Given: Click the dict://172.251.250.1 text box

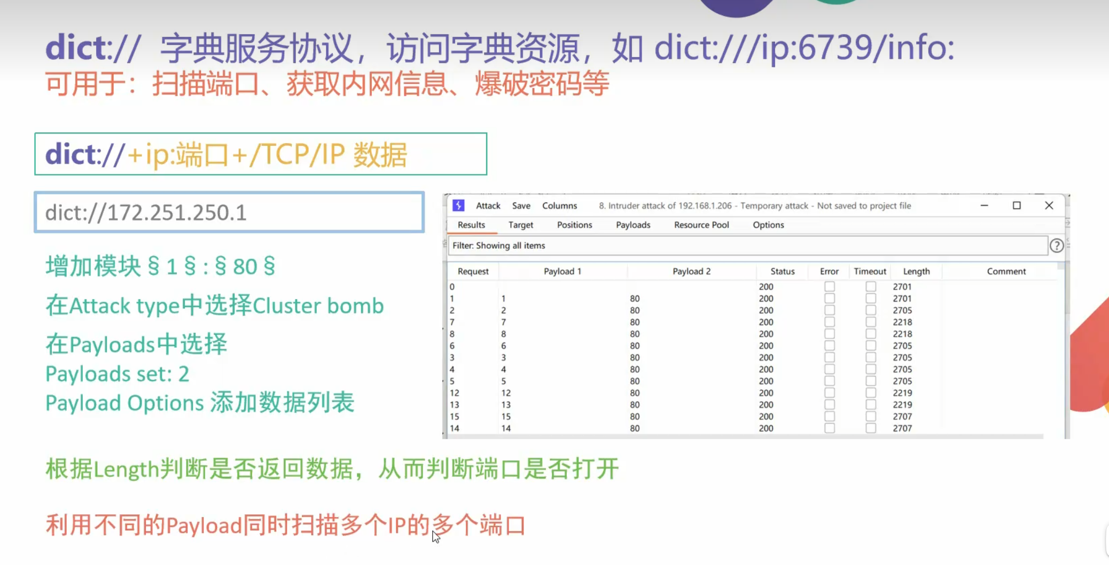Looking at the screenshot, I should 229,213.
